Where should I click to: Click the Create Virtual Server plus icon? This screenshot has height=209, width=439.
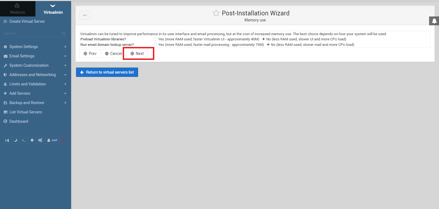[x=5, y=21]
